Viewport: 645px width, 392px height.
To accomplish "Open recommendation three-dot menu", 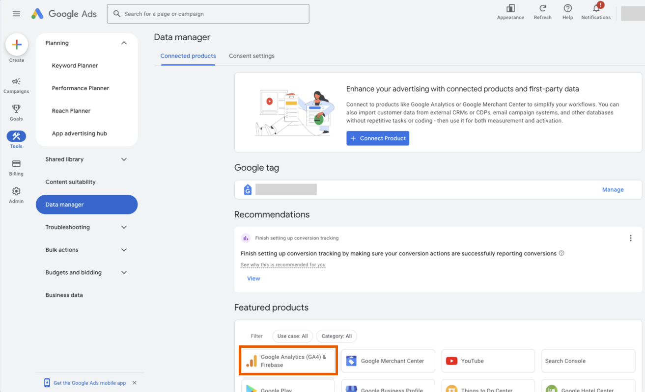I will click(x=631, y=238).
